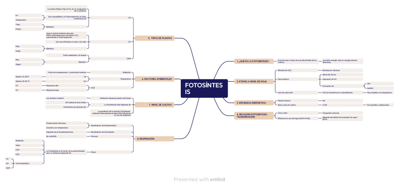Click the central FOTOSÍNTESIS node
399x188 pixels.
(204, 88)
